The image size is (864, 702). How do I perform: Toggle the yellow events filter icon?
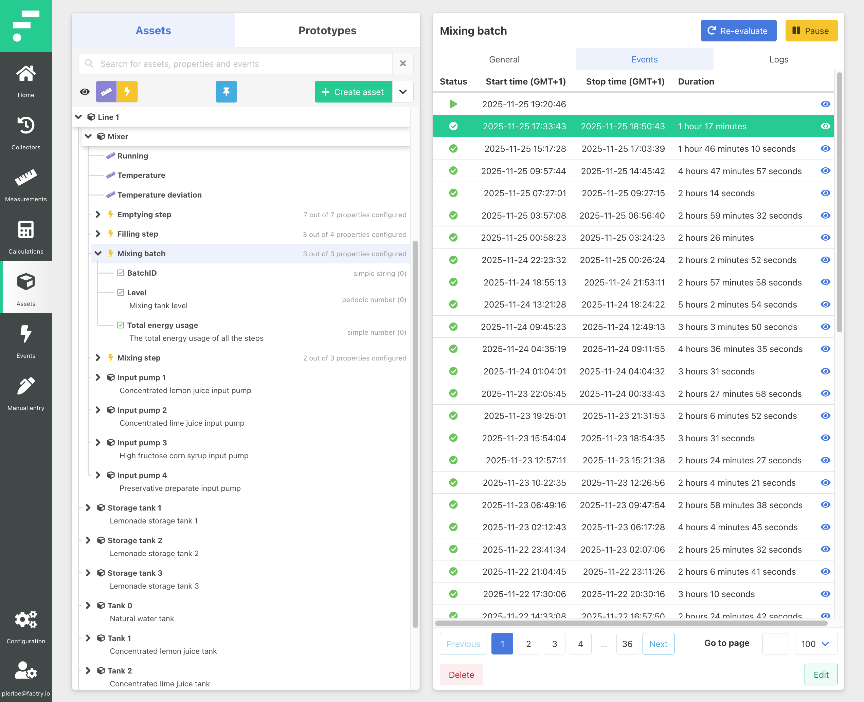pyautogui.click(x=127, y=92)
